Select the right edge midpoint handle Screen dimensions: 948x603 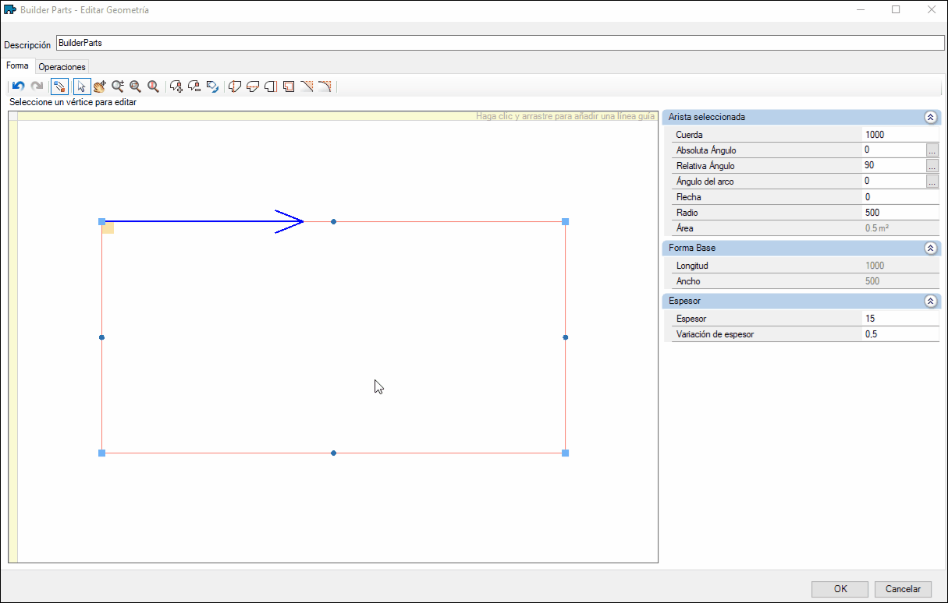point(565,337)
